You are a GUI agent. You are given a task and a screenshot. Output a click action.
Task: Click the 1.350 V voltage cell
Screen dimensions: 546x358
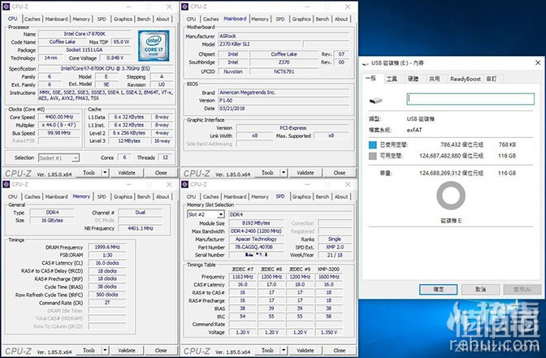click(x=329, y=332)
